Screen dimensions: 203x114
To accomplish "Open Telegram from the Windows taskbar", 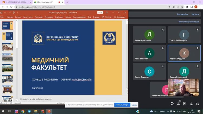I will pyautogui.click(x=30, y=111).
